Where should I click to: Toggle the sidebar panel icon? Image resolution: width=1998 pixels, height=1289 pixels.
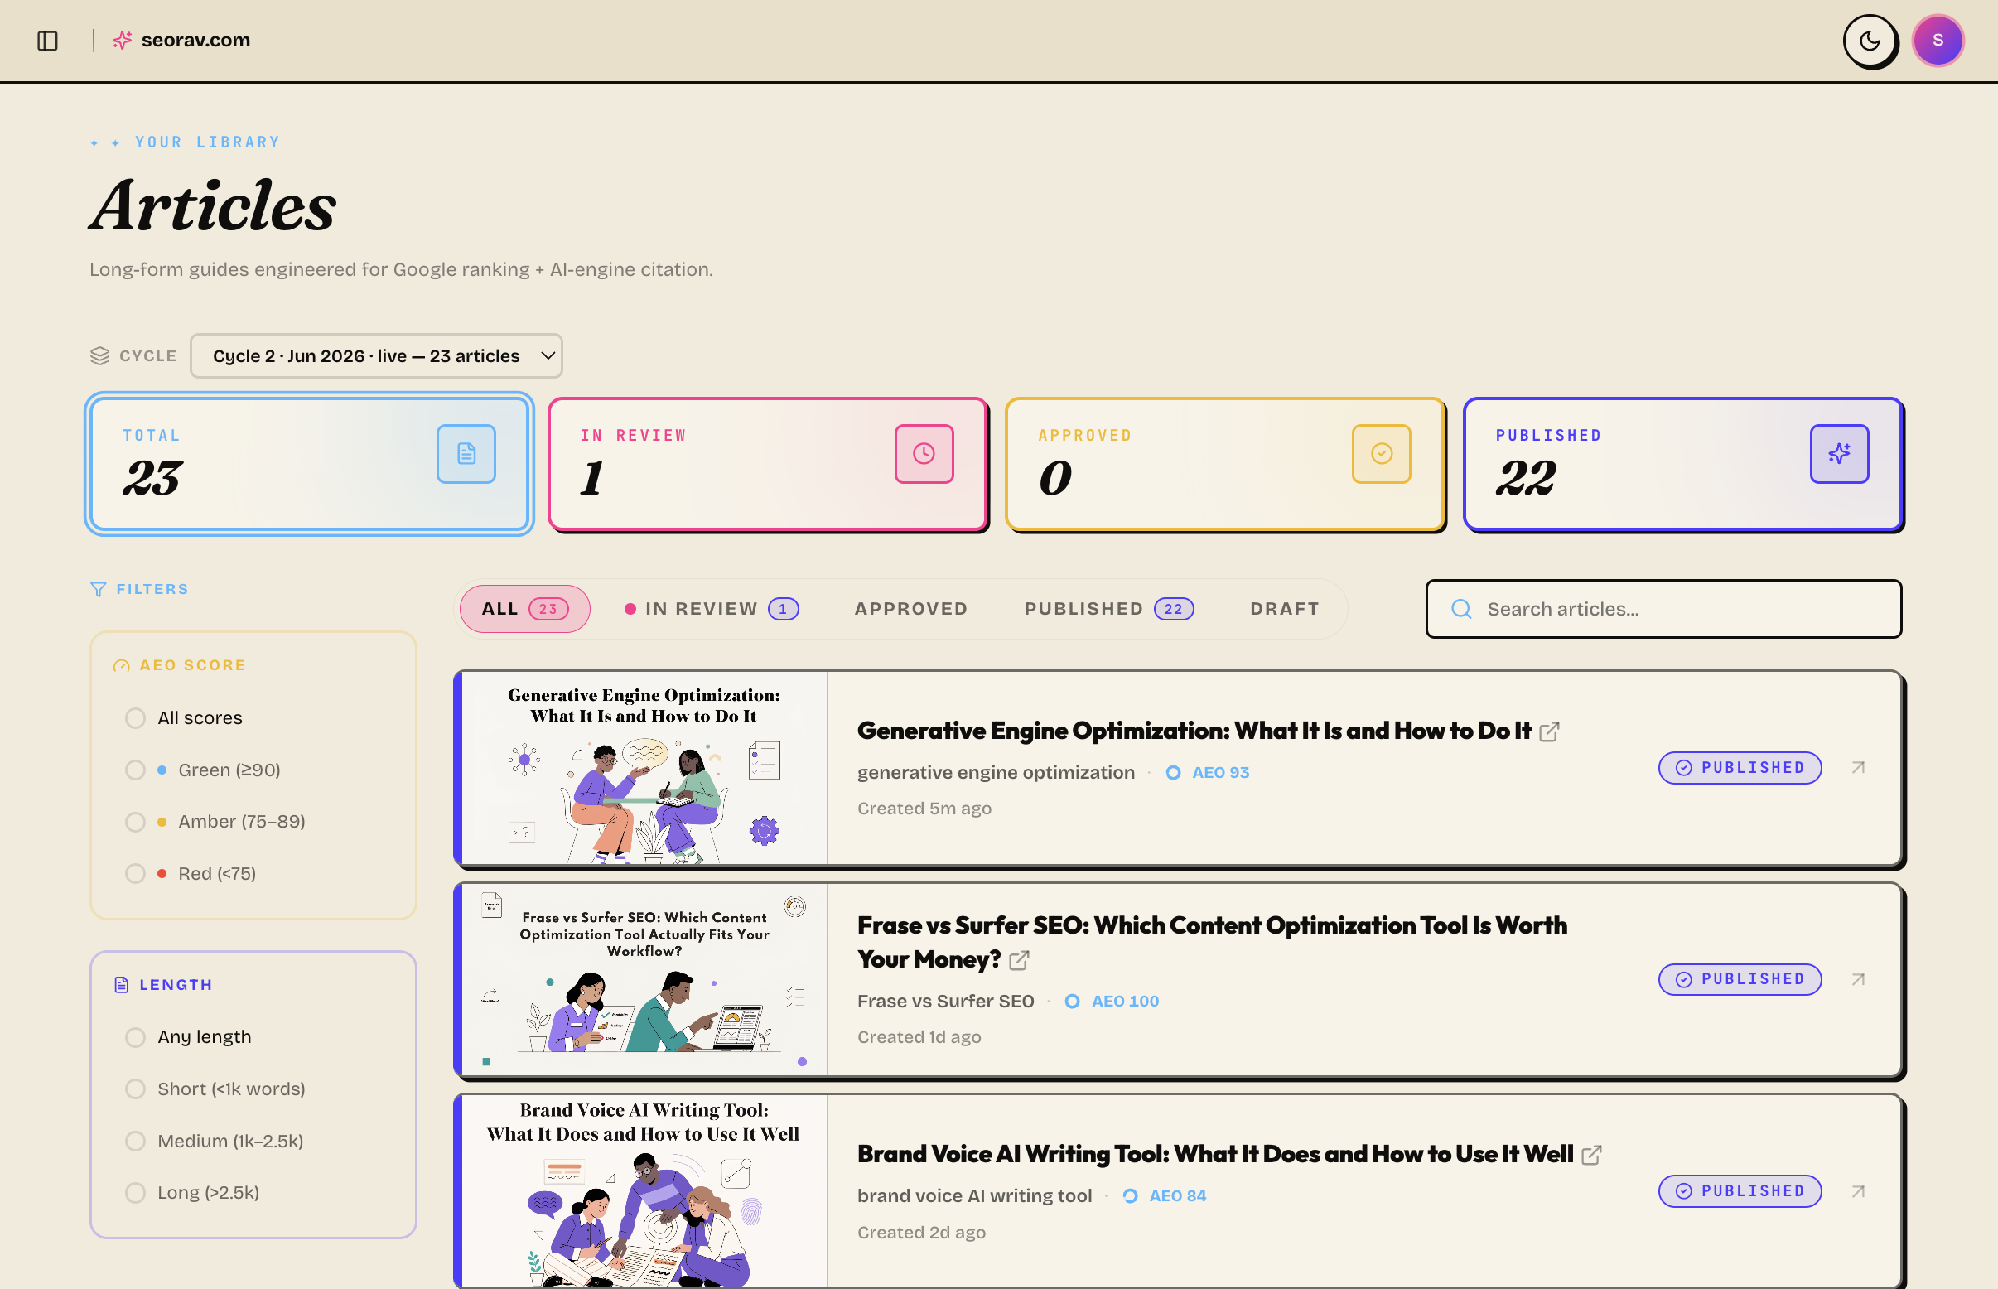pyautogui.click(x=48, y=40)
